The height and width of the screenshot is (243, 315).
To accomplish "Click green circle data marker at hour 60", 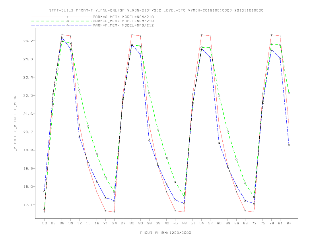I will (x=219, y=95).
